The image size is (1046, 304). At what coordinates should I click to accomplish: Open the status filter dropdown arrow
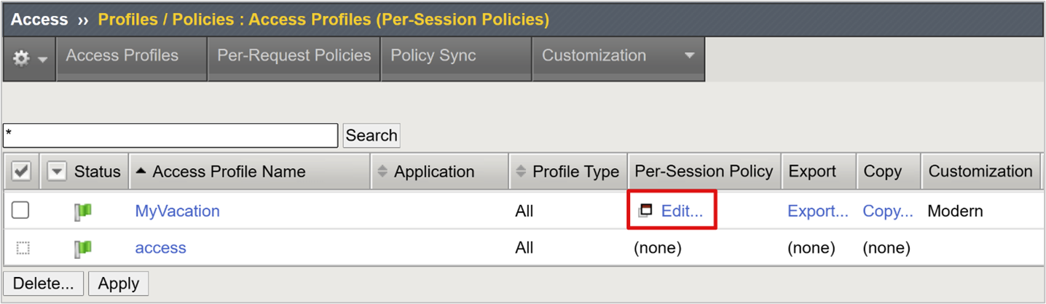point(57,172)
